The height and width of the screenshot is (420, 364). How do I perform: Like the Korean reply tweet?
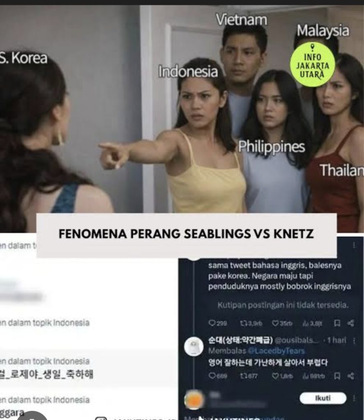click(282, 376)
